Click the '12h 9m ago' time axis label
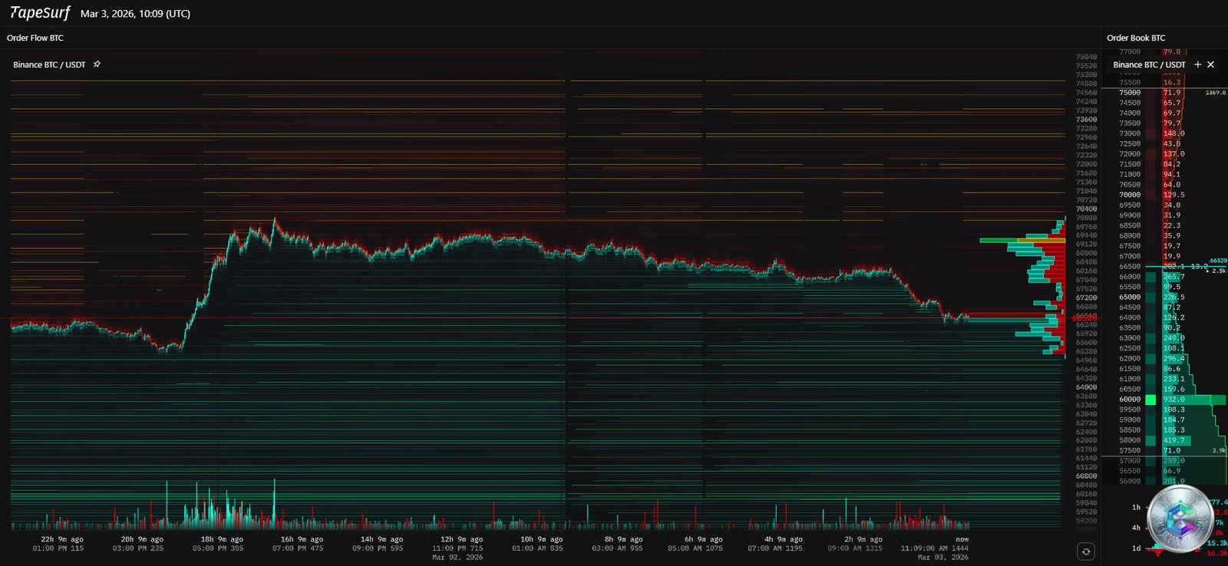The image size is (1228, 566). (462, 539)
